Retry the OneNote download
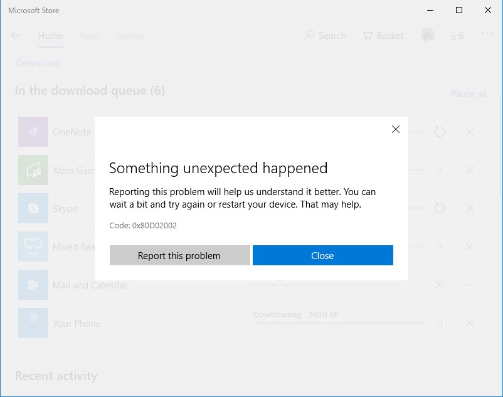 pyautogui.click(x=440, y=132)
